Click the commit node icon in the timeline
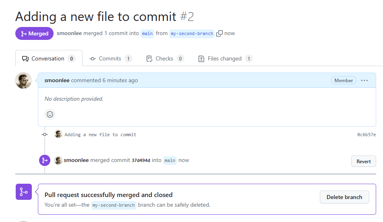 (45, 135)
